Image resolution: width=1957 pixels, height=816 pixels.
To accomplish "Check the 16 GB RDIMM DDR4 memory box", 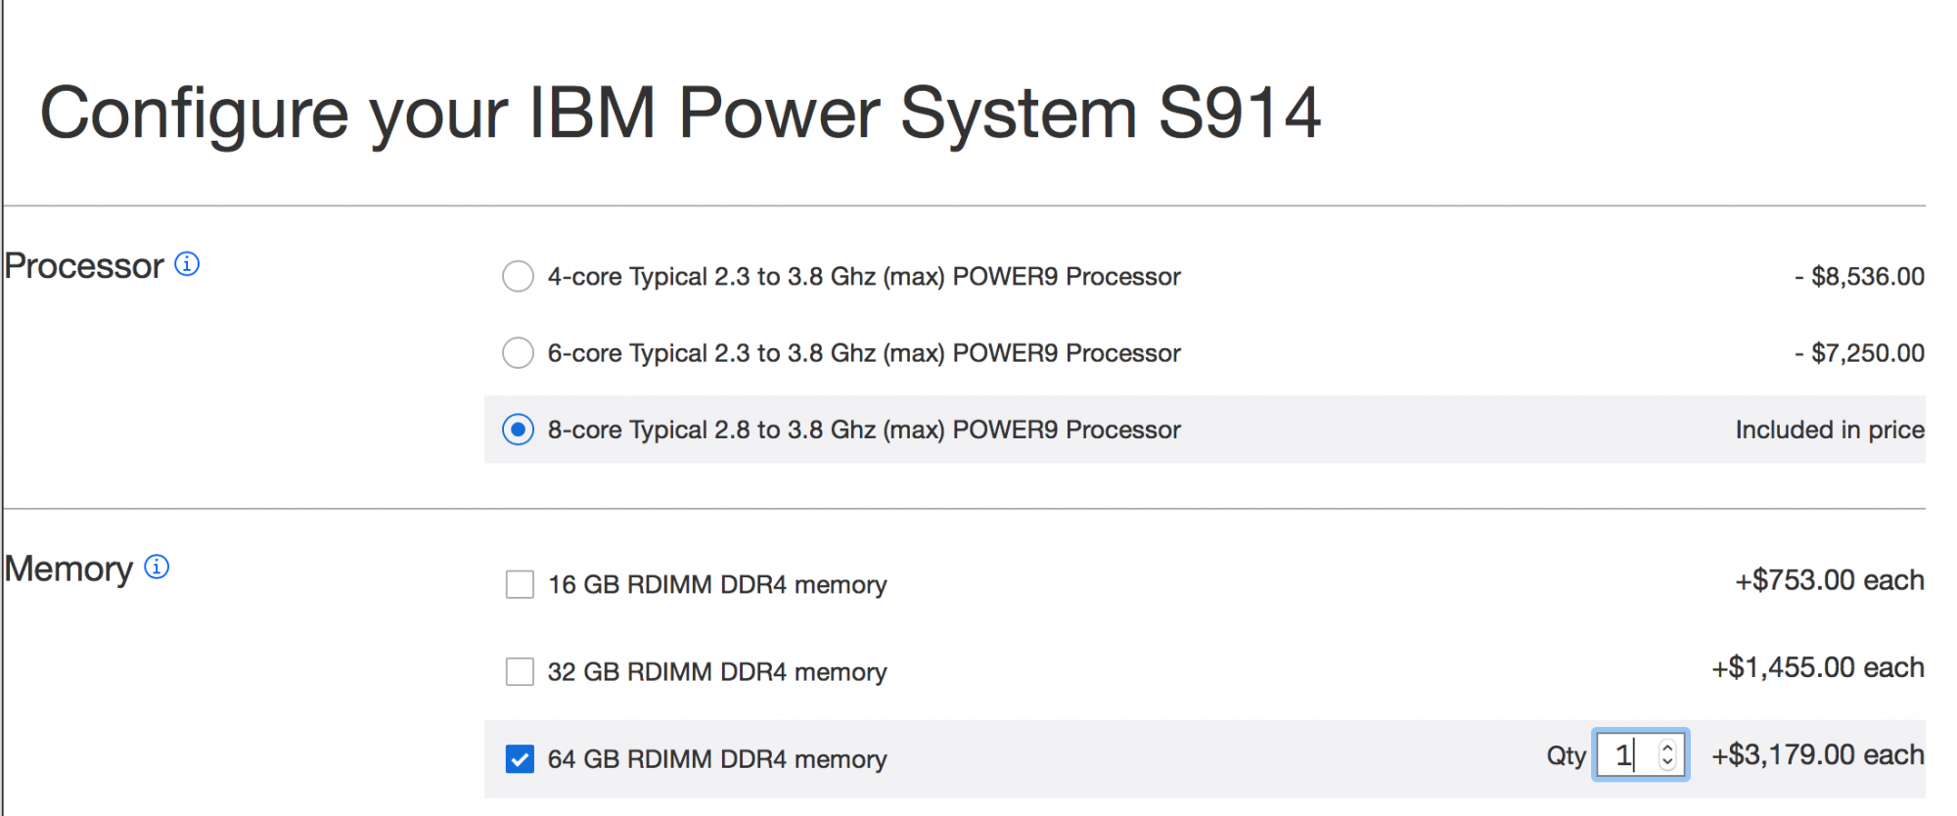I will coord(520,584).
